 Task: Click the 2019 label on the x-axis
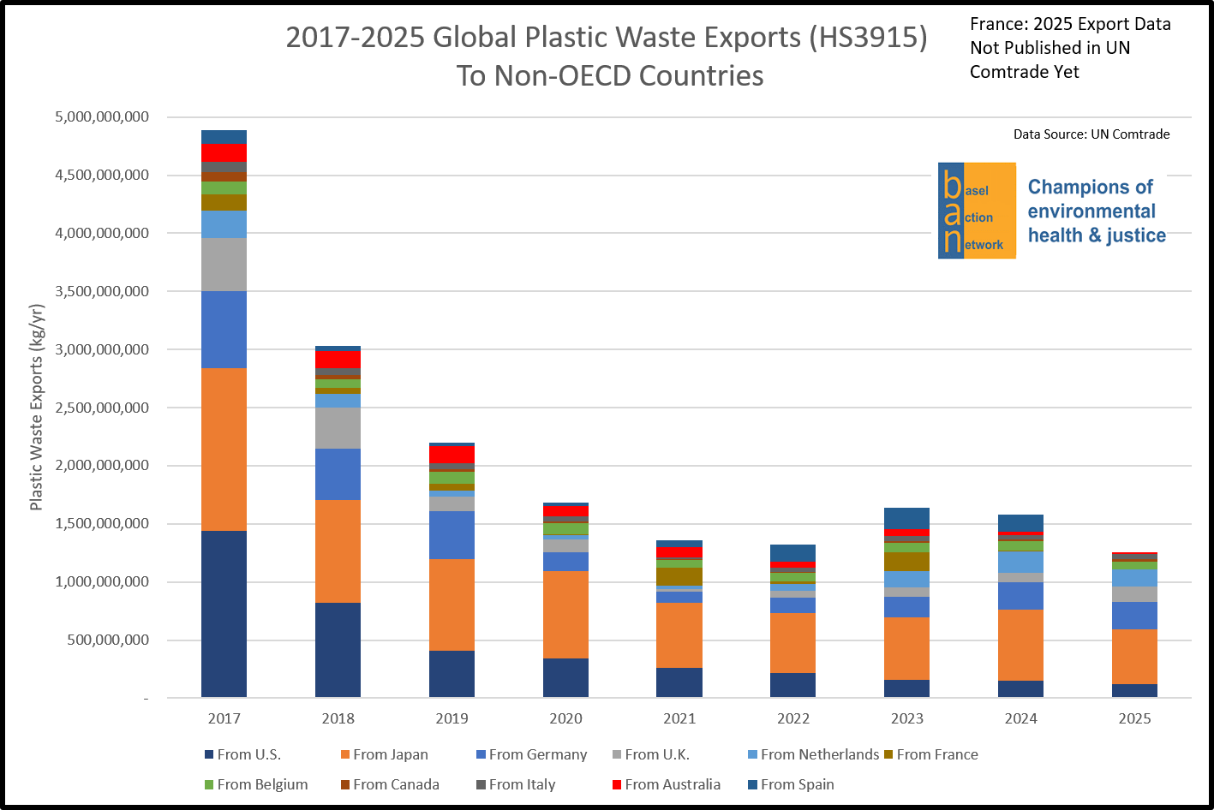[452, 718]
